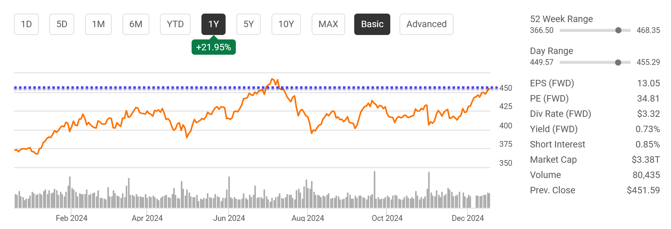Click the active 1Y range button
The height and width of the screenshot is (229, 671).
click(213, 24)
